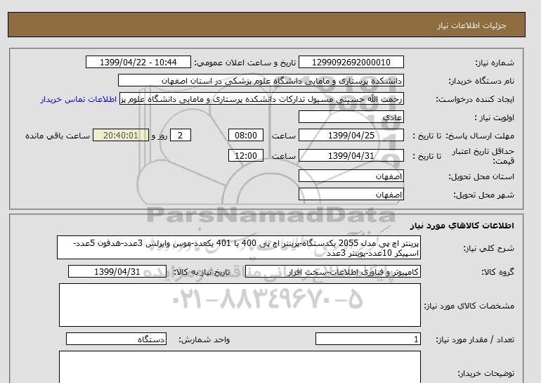Click the مشخصات کالای مورد نیاز text area
The image size is (541, 383).
240,305
